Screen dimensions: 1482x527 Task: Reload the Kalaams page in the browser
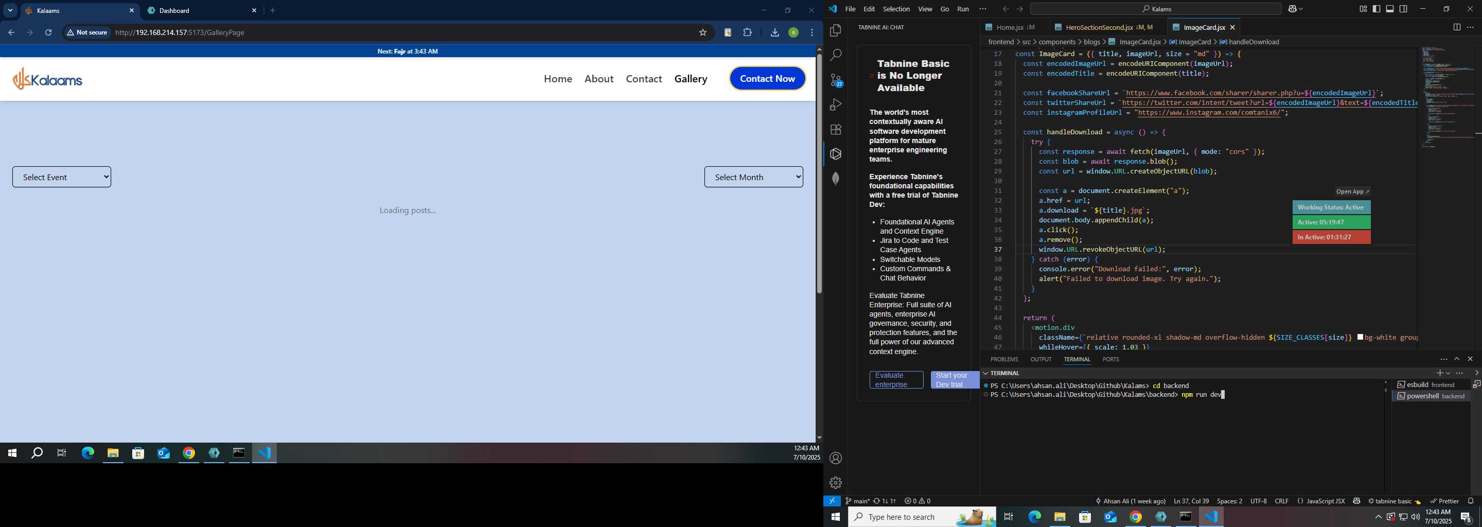click(x=49, y=33)
